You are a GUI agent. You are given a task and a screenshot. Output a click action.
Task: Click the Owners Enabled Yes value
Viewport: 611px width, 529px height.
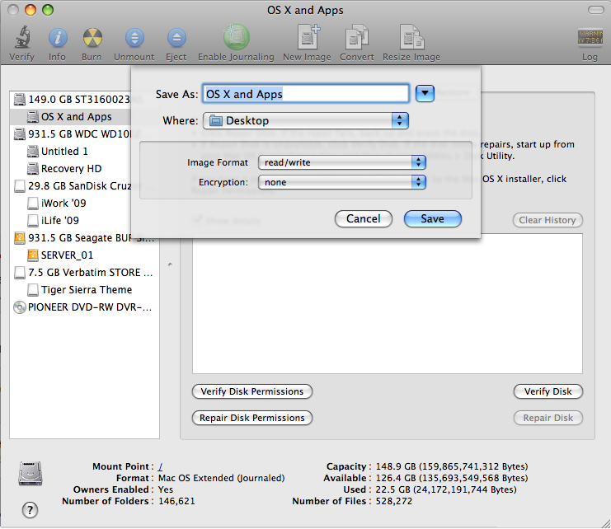point(166,489)
